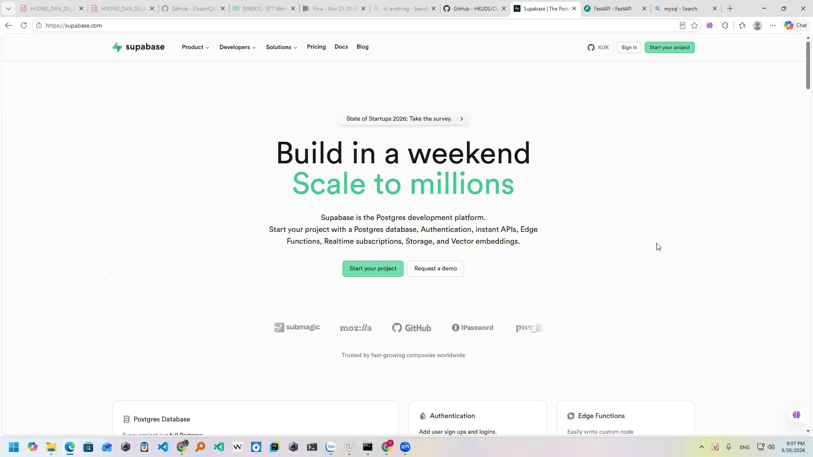Open the blue Visual Studio Code icon
The height and width of the screenshot is (457, 813).
(163, 447)
